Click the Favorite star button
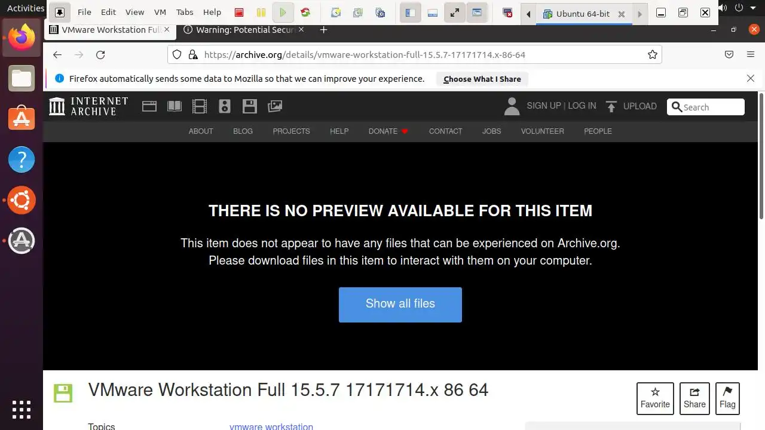 click(655, 398)
